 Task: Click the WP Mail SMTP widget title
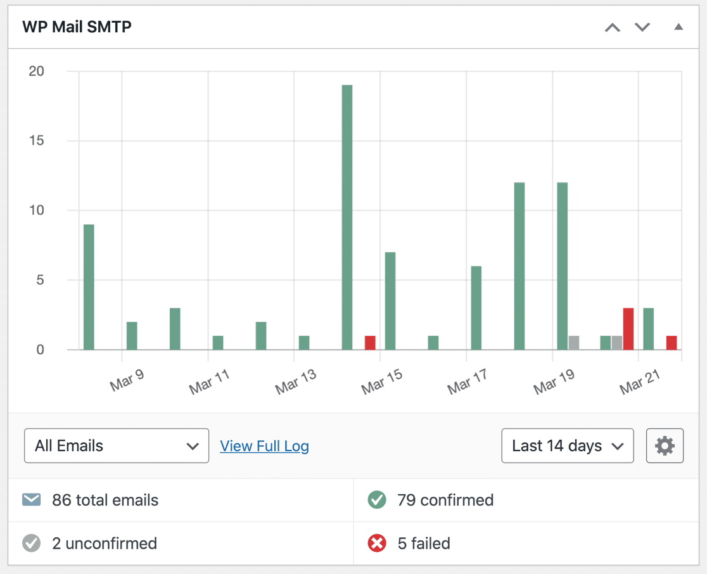(x=77, y=27)
